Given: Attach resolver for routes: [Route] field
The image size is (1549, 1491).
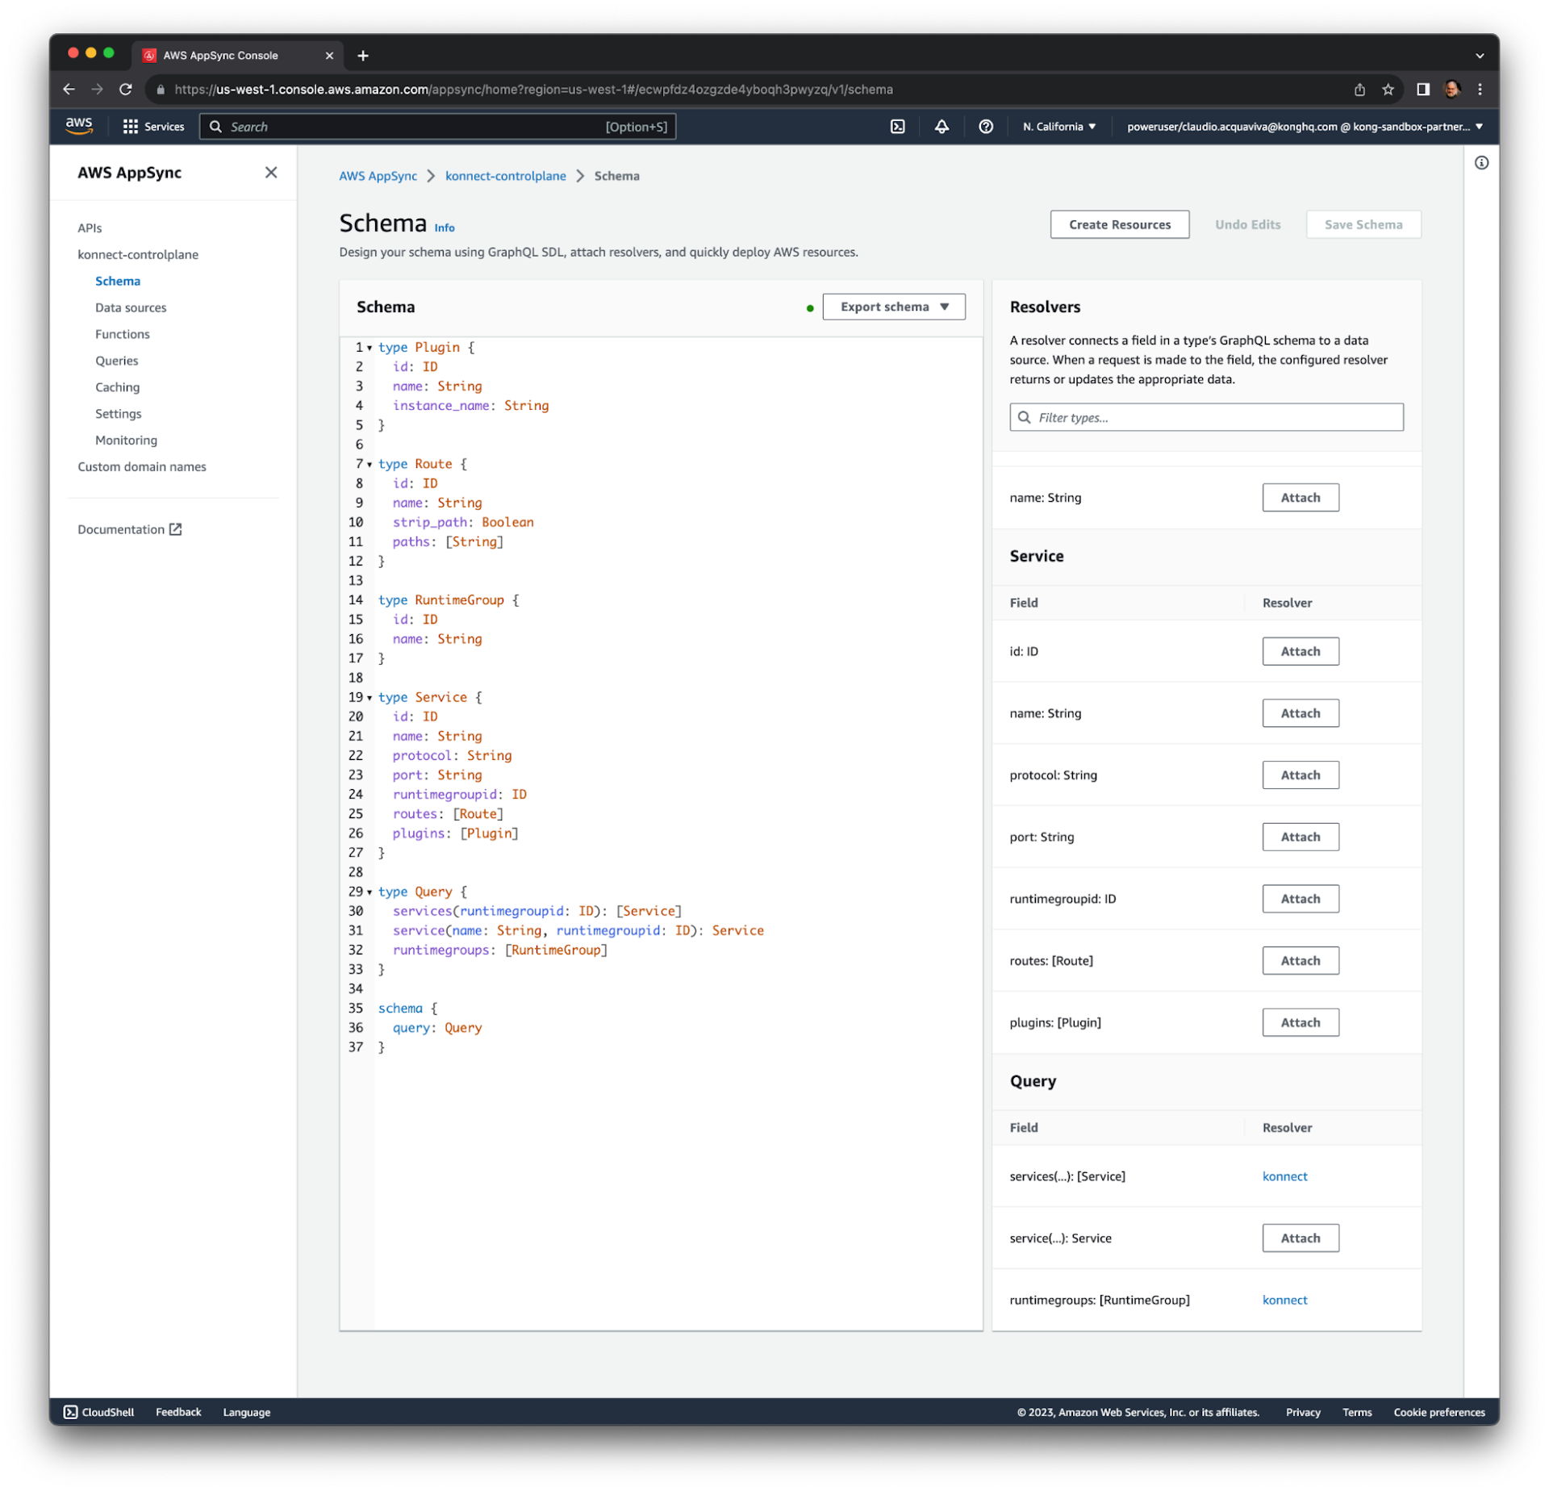Looking at the screenshot, I should tap(1300, 960).
